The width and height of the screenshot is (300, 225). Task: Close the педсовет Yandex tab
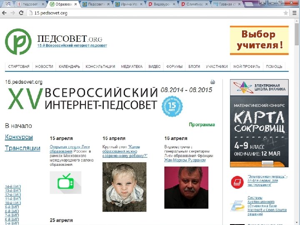point(43,4)
